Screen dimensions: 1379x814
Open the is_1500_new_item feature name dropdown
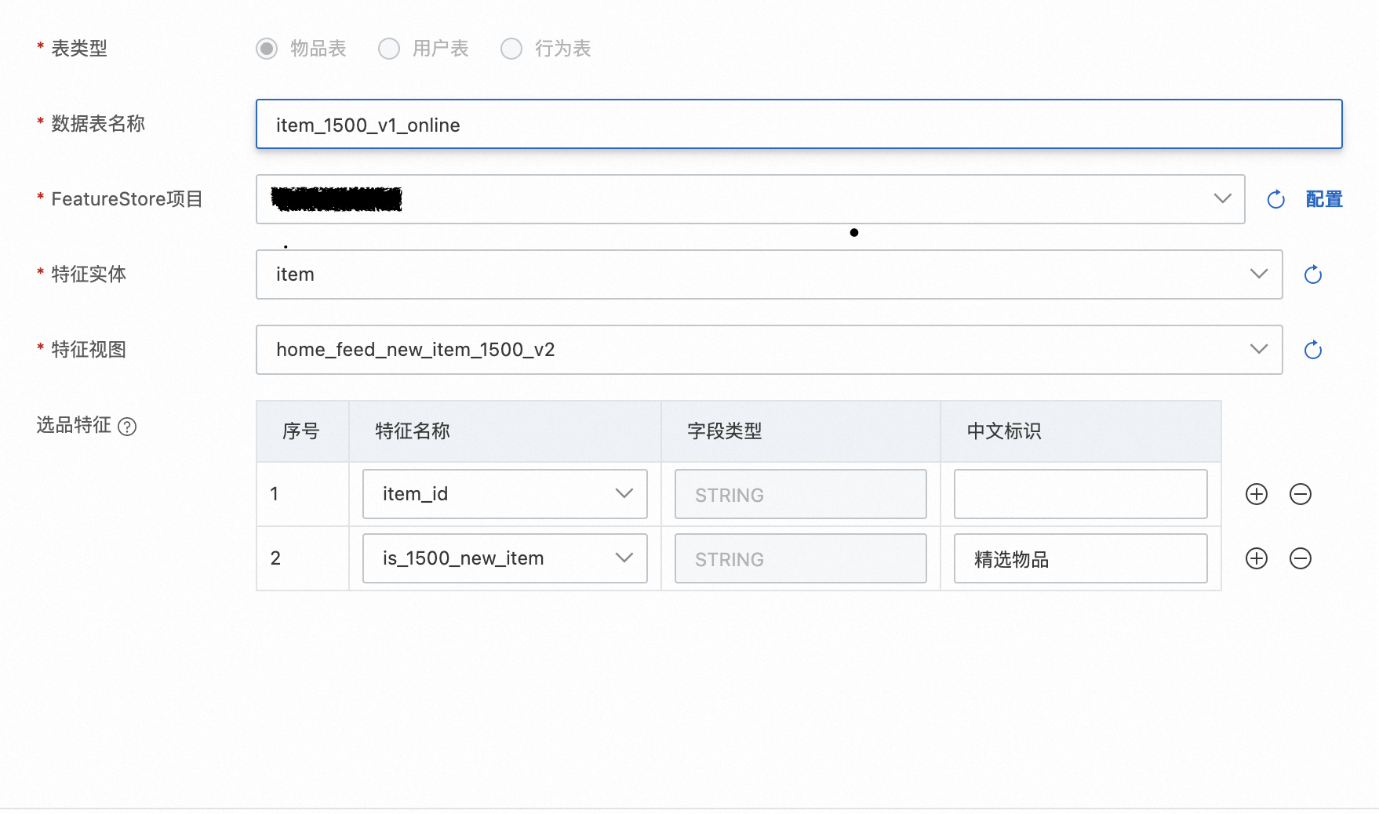coord(505,558)
